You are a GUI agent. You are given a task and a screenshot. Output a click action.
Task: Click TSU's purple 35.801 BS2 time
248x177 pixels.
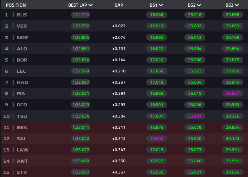click(x=194, y=116)
